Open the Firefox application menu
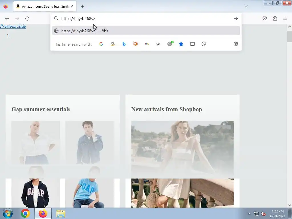The height and width of the screenshot is (219, 292). click(285, 18)
